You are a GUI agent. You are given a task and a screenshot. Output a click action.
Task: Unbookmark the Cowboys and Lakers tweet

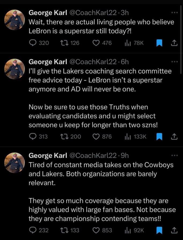click(159, 230)
